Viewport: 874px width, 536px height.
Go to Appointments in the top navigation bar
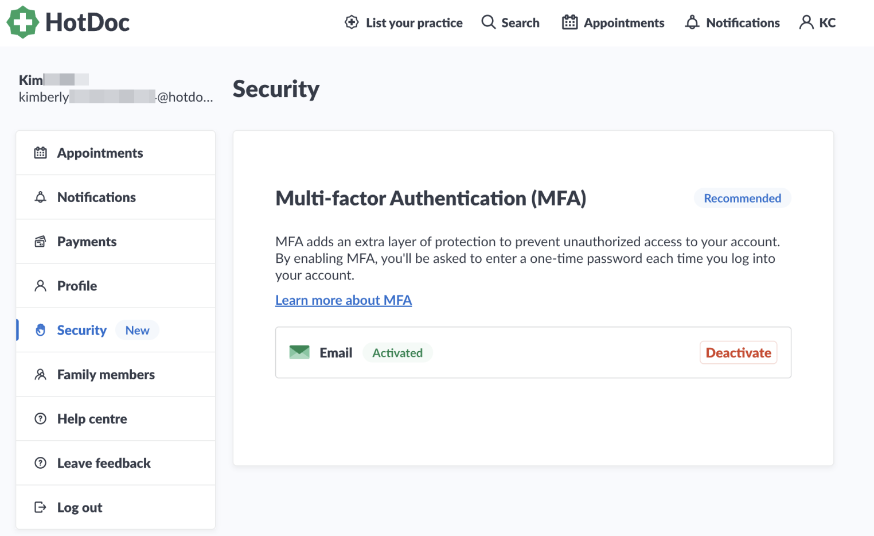coord(613,22)
